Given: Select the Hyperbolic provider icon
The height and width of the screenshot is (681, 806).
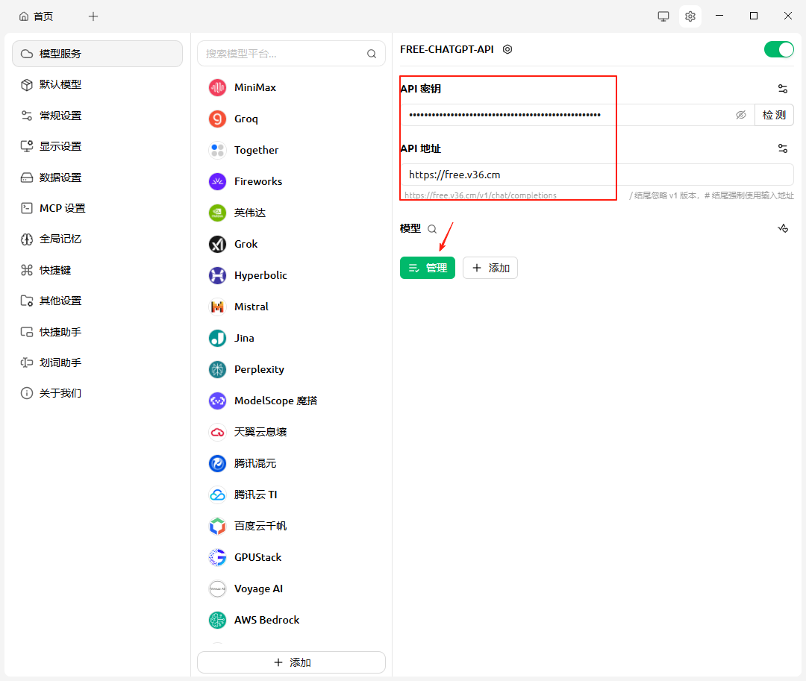Looking at the screenshot, I should coord(217,275).
